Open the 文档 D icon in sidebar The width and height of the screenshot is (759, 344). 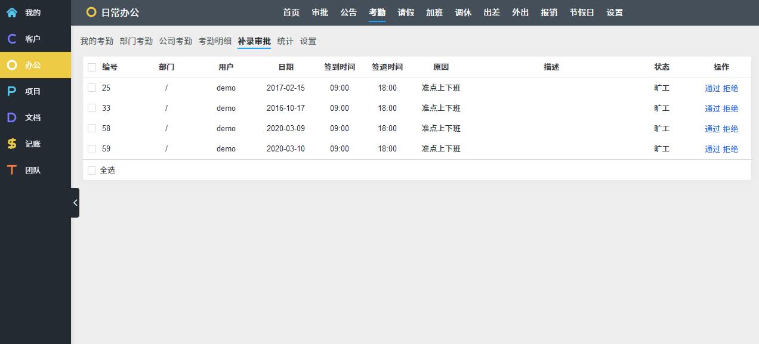pyautogui.click(x=12, y=117)
